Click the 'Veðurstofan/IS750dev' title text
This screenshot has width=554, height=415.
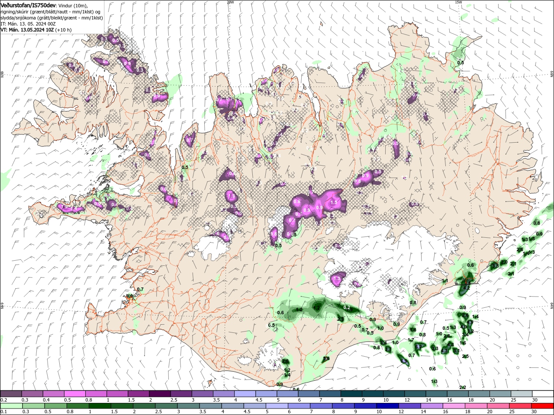click(x=29, y=5)
